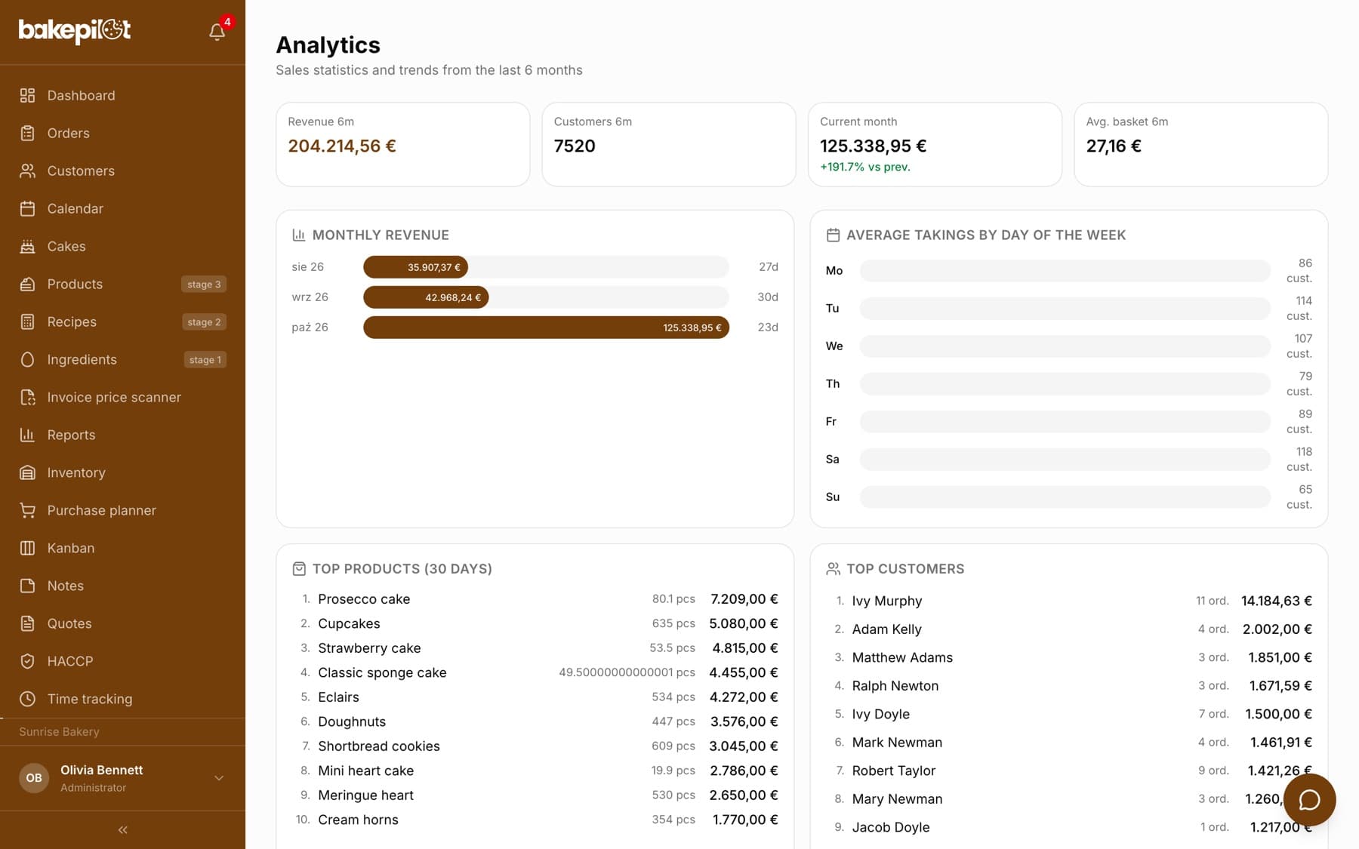
Task: Click the Sunrise Bakery label
Action: [59, 732]
